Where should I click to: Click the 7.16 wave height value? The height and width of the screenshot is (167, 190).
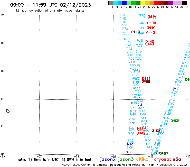coord(141,28)
